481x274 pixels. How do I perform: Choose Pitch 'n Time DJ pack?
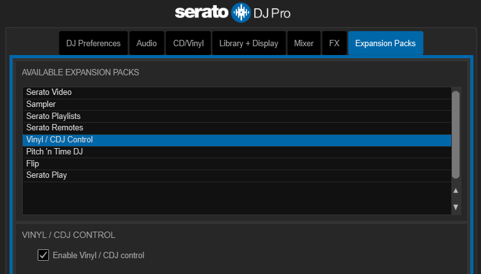click(54, 152)
